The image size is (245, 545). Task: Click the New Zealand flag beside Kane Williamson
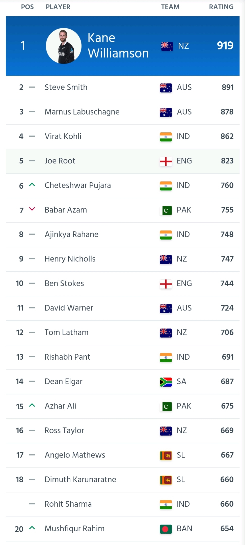point(167,46)
